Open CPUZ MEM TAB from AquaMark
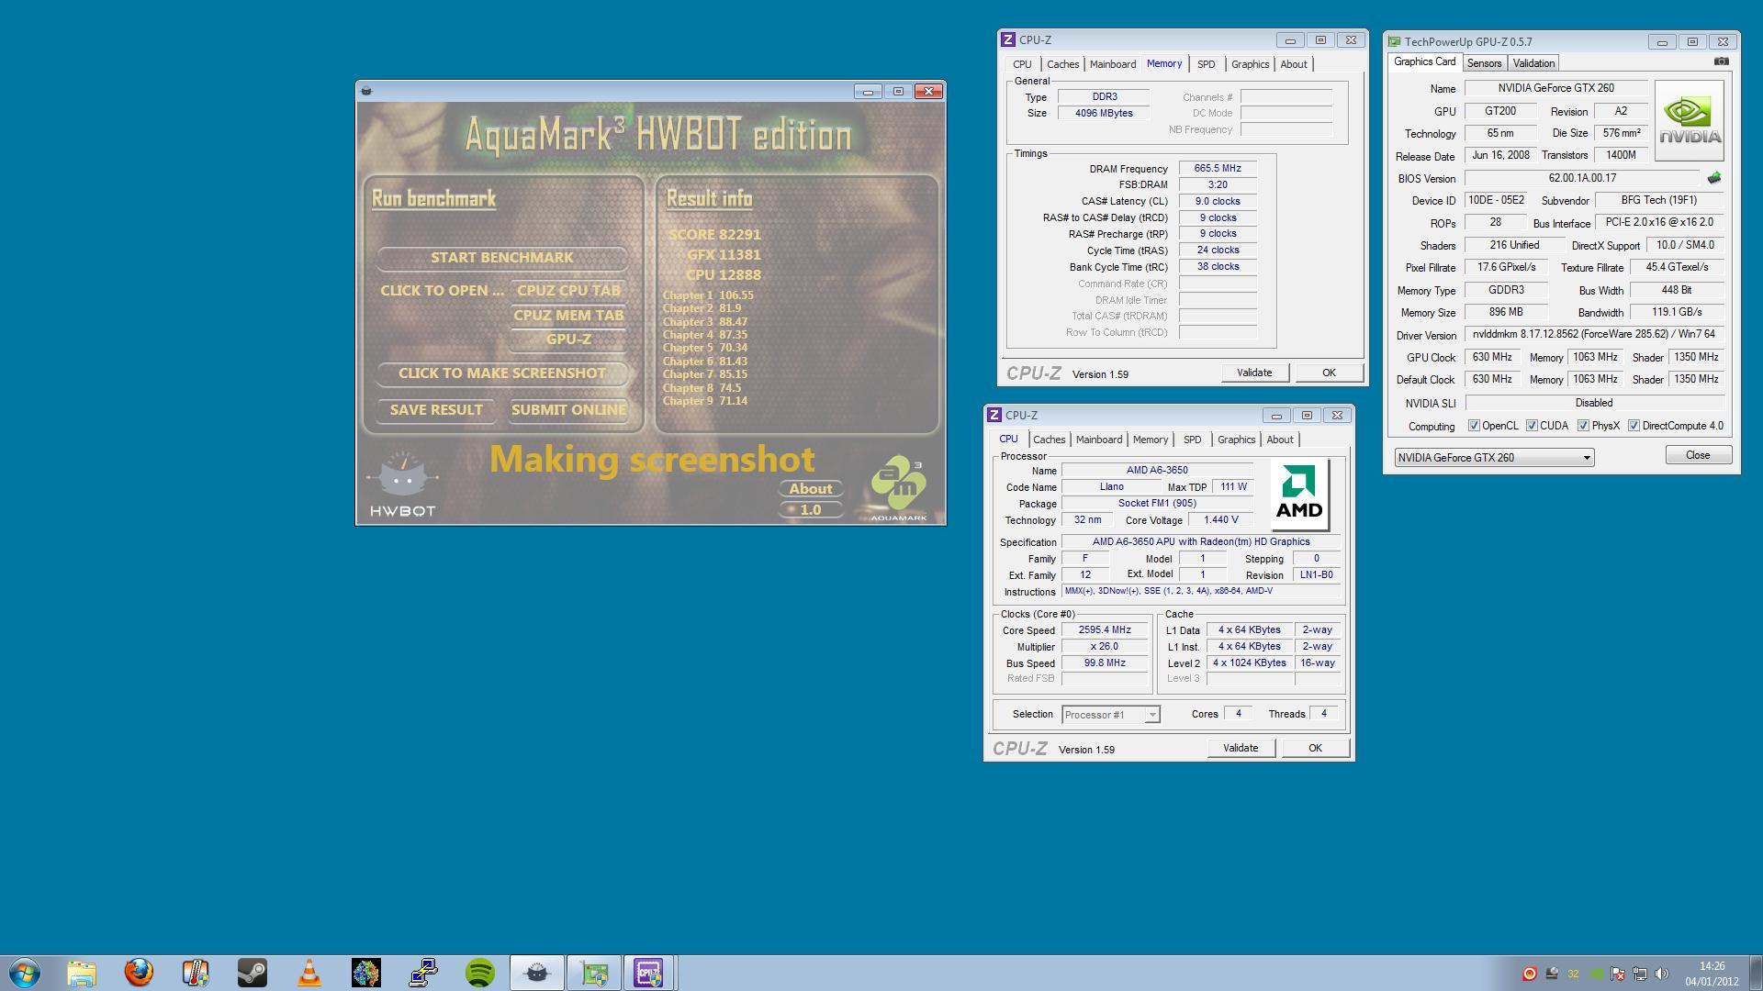This screenshot has height=991, width=1763. pyautogui.click(x=568, y=315)
